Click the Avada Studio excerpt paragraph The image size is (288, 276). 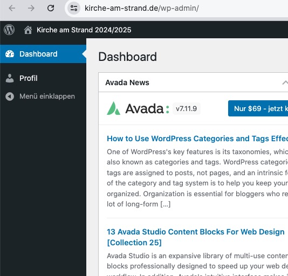click(x=197, y=264)
